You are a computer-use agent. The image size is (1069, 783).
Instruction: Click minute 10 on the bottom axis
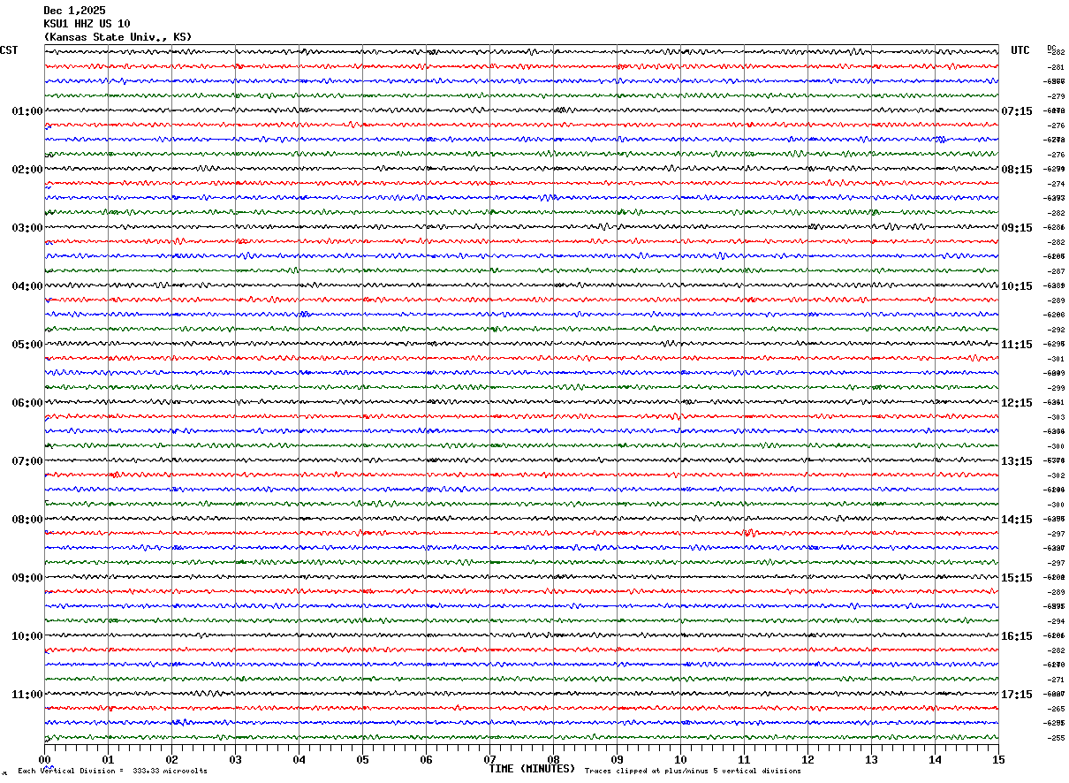point(680,759)
